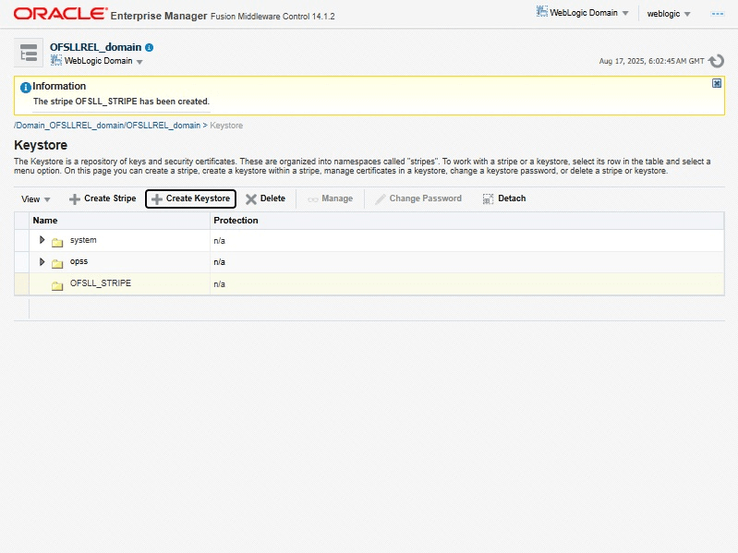The image size is (738, 553).
Task: Click 'The stripe OFSLL_STRIPE has been created' message
Action: click(x=121, y=102)
